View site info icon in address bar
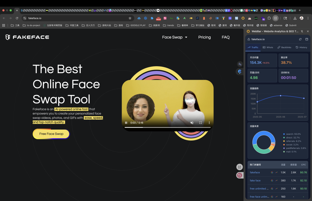 click(25, 18)
